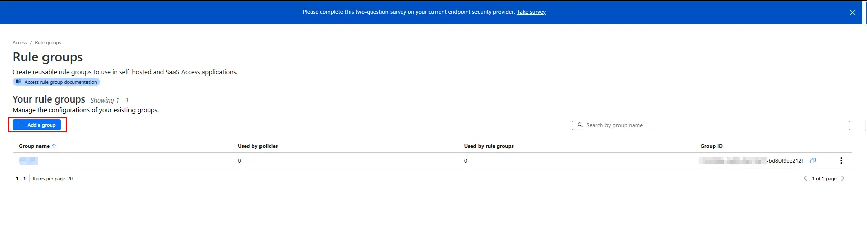Copy the Group ID ending in bd80f9ee212f
This screenshot has height=250, width=867.
pyautogui.click(x=813, y=161)
